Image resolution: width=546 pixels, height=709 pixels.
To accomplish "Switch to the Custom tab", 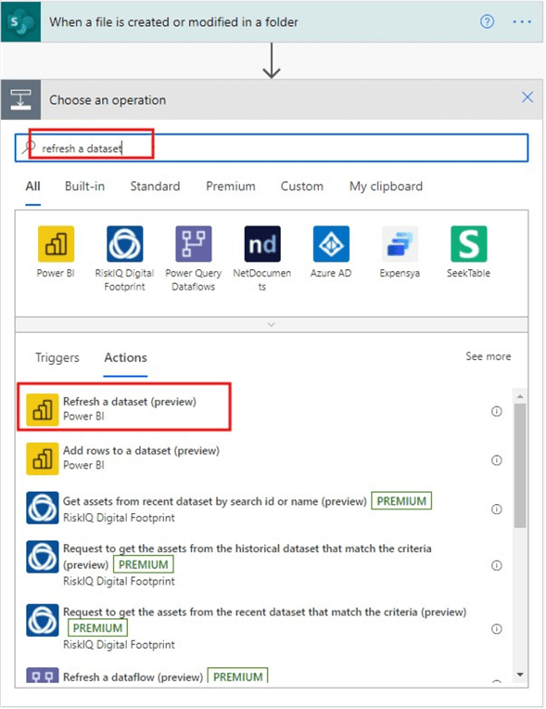I will [301, 187].
